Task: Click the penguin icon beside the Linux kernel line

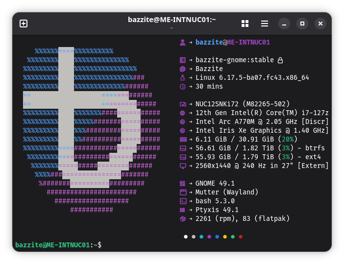Action: point(183,78)
